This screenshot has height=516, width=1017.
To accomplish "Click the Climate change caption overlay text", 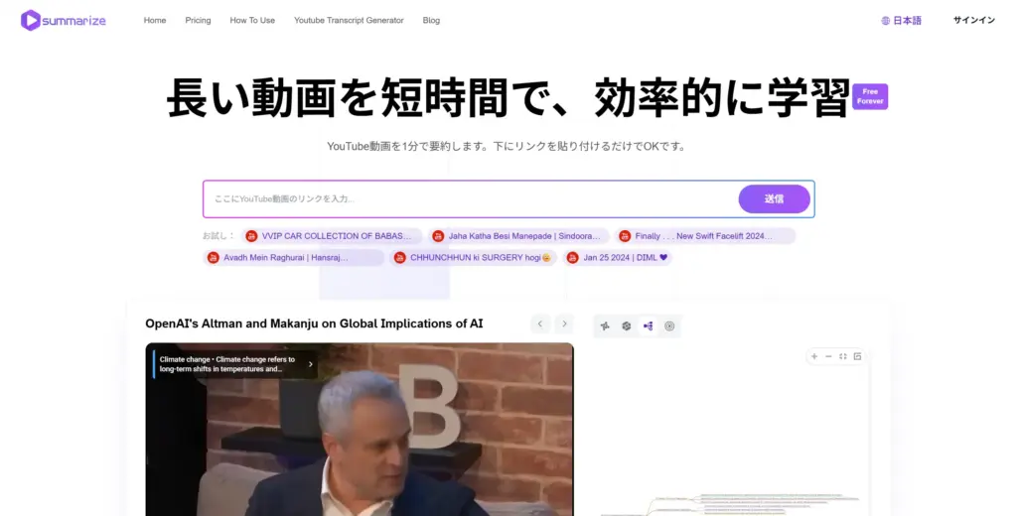I will [x=227, y=364].
